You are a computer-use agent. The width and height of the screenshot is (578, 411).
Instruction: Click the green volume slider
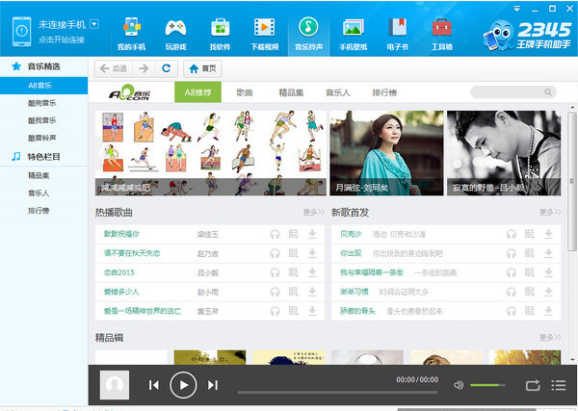click(487, 385)
